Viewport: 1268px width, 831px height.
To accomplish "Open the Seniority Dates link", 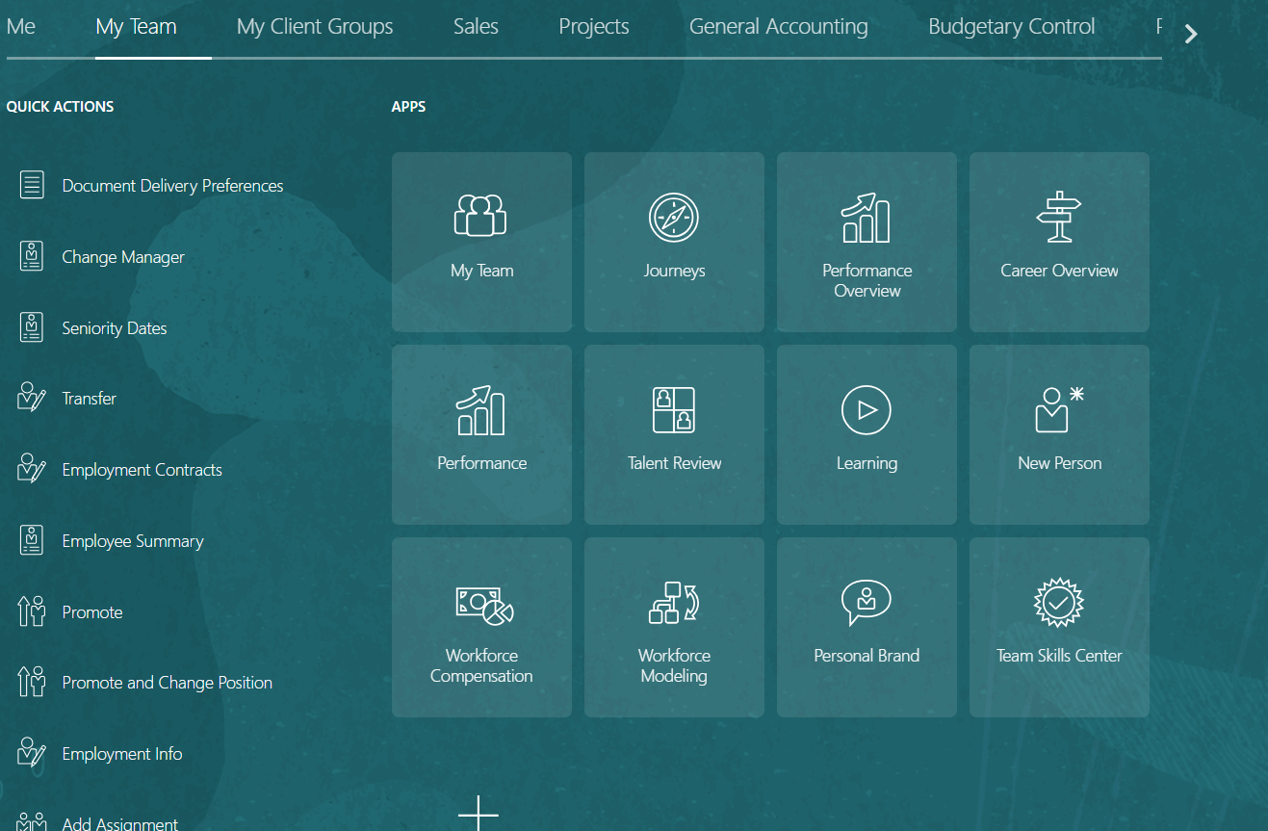I will click(x=115, y=328).
